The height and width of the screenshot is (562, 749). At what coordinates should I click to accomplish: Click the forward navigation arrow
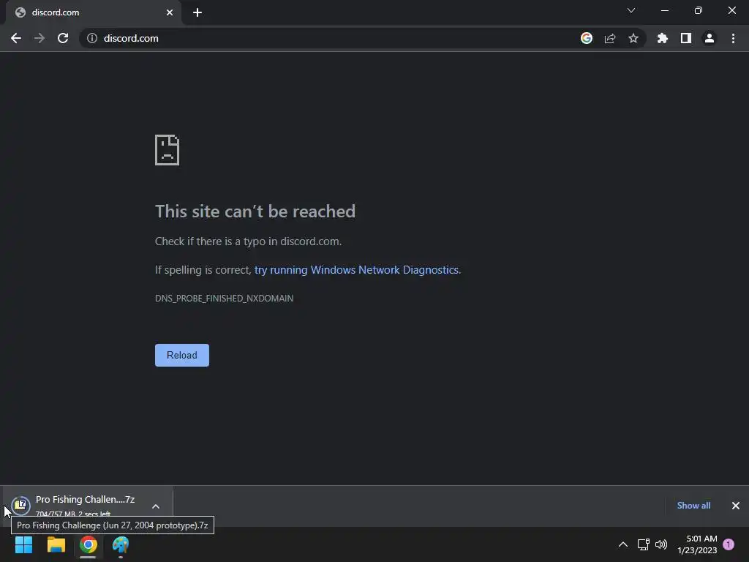(x=39, y=38)
